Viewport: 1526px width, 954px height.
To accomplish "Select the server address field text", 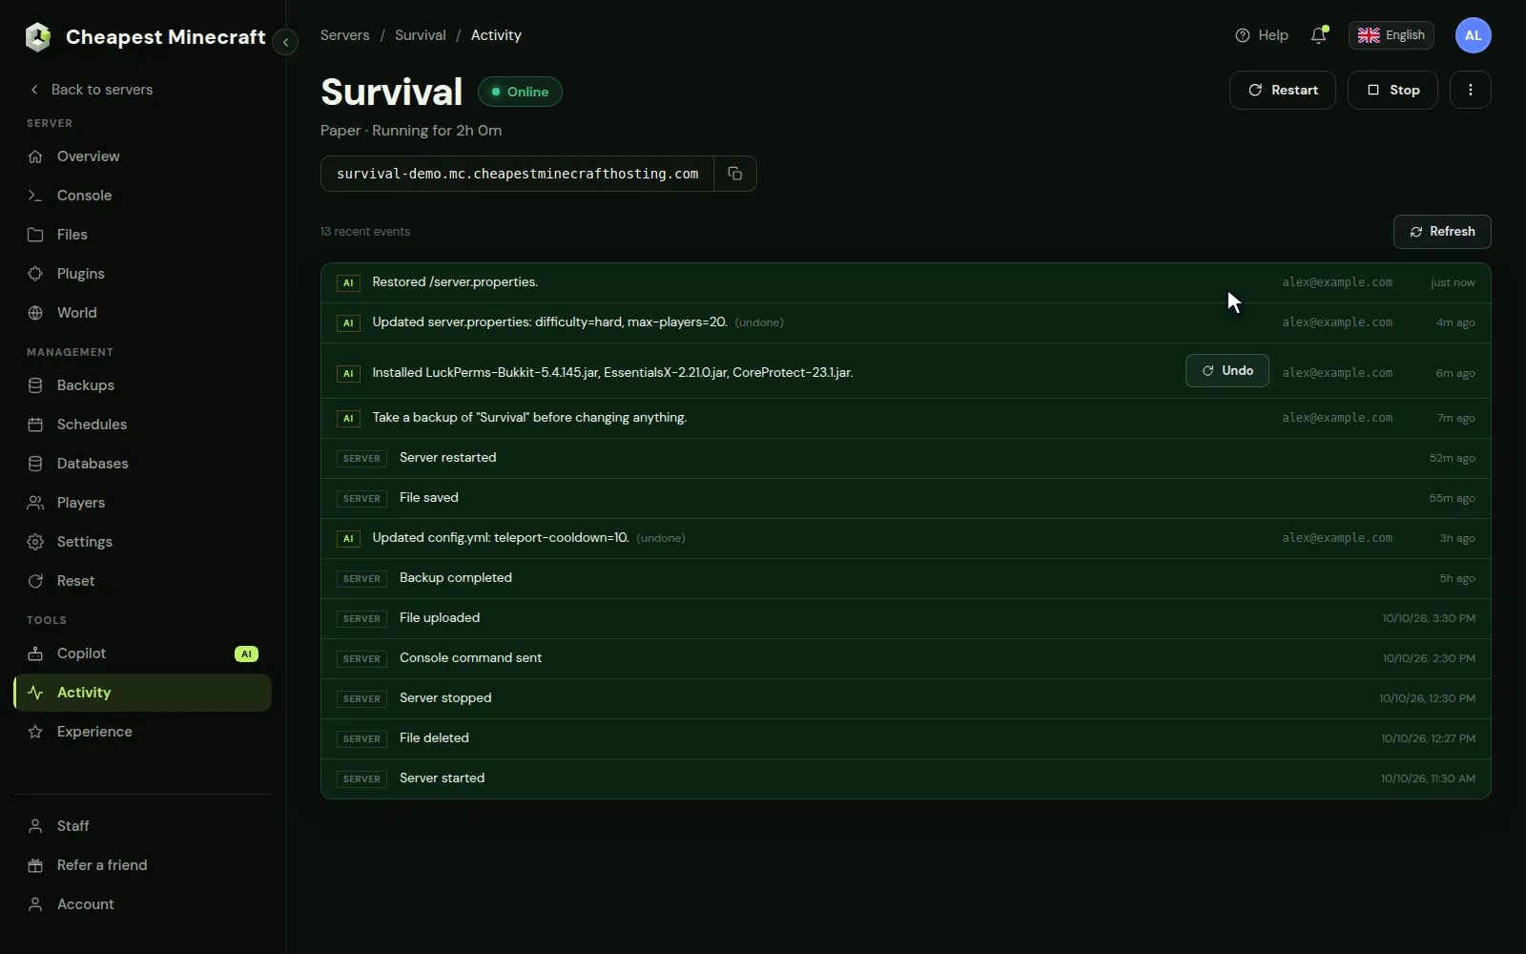I will (x=518, y=174).
